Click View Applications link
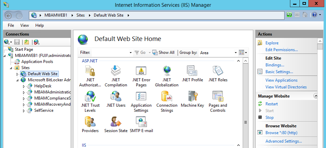 pyautogui.click(x=281, y=80)
